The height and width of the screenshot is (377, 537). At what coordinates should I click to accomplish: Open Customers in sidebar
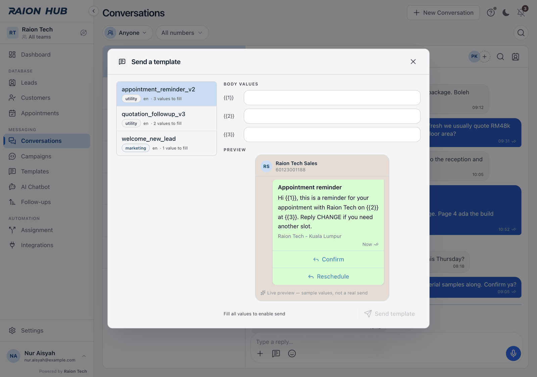click(x=47, y=98)
